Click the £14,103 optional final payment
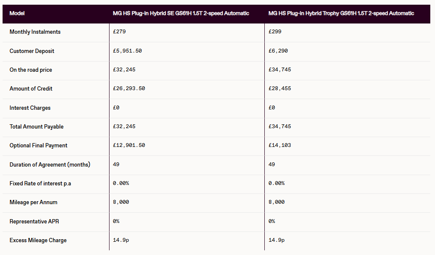The height and width of the screenshot is (255, 435). (280, 145)
